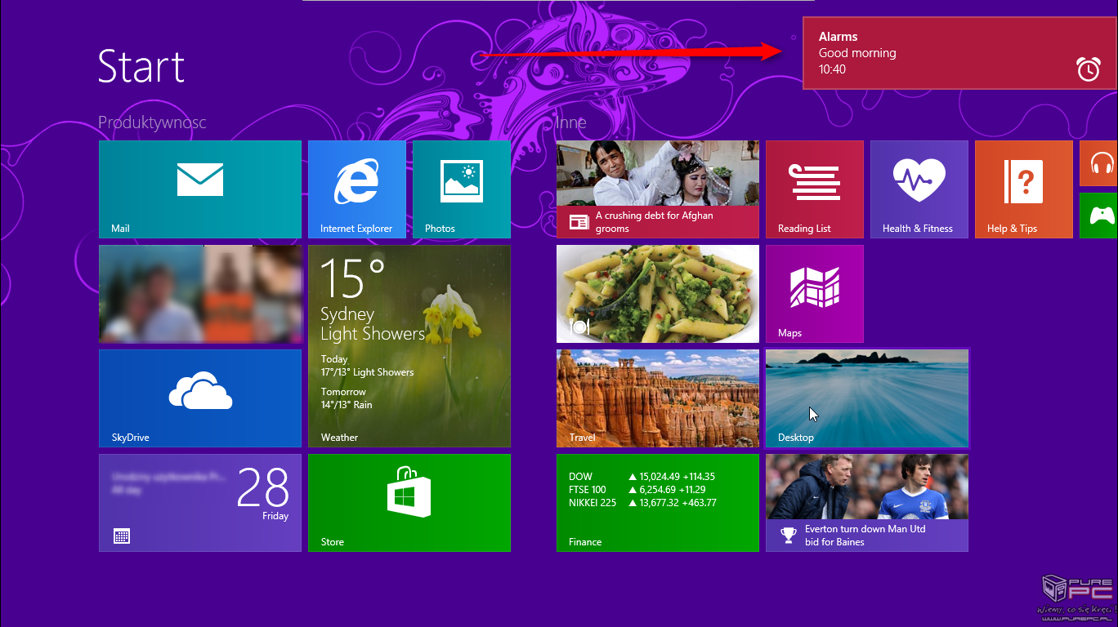1118x627 pixels.
Task: Open the Photos tile
Action: click(462, 189)
